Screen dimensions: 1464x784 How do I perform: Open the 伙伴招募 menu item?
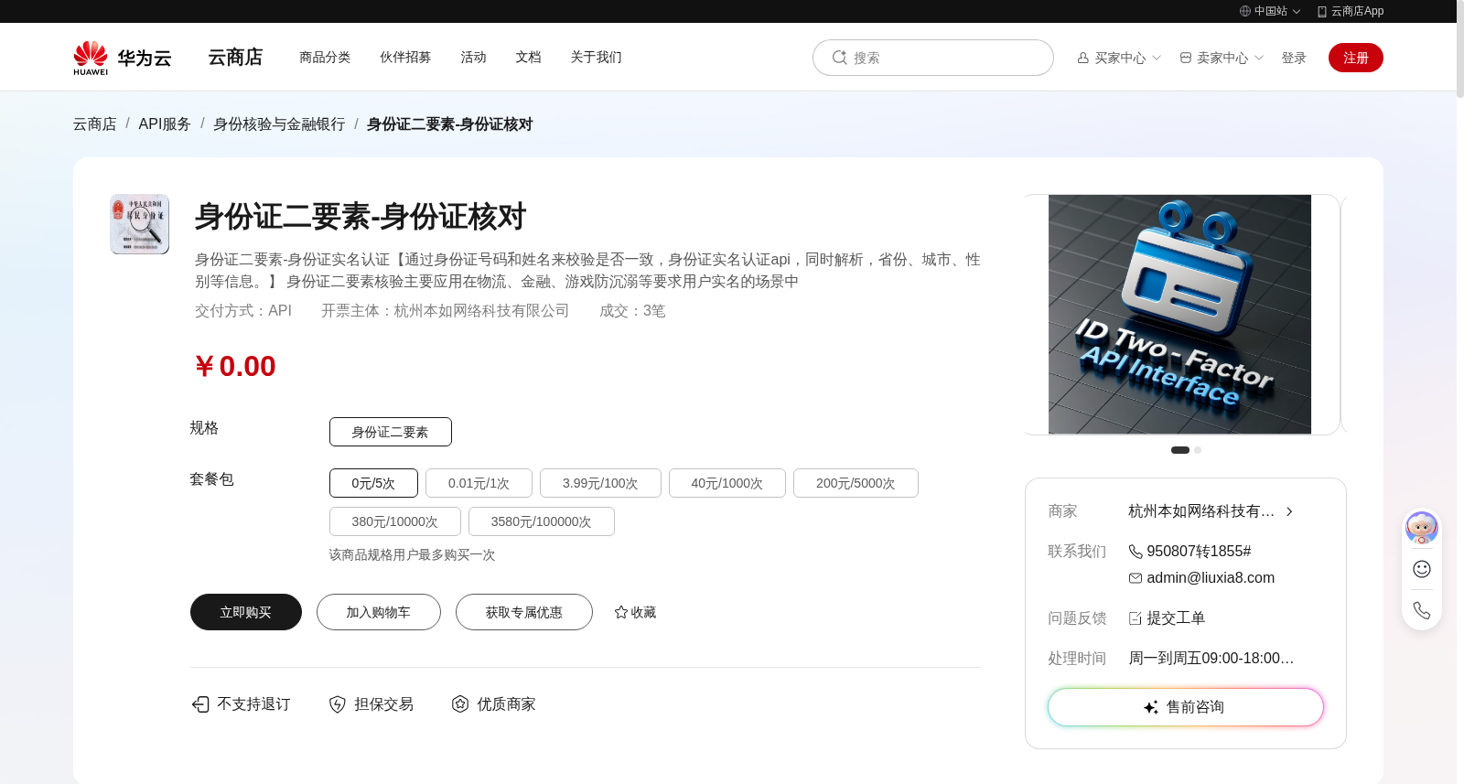coord(405,57)
